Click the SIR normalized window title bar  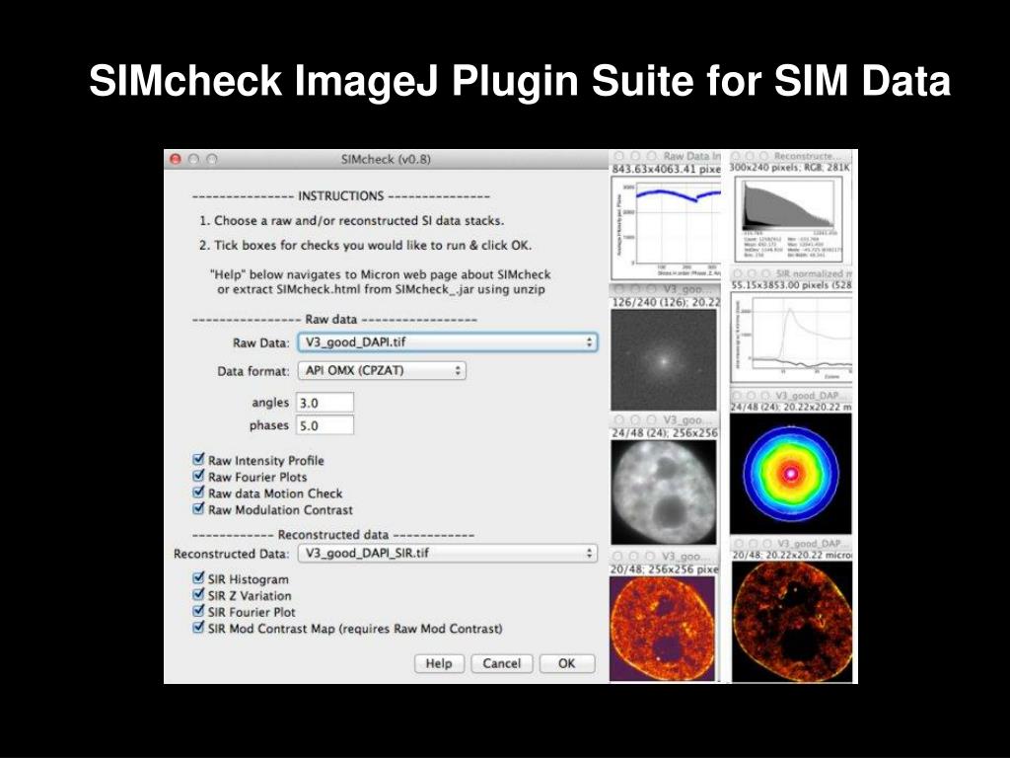point(791,274)
